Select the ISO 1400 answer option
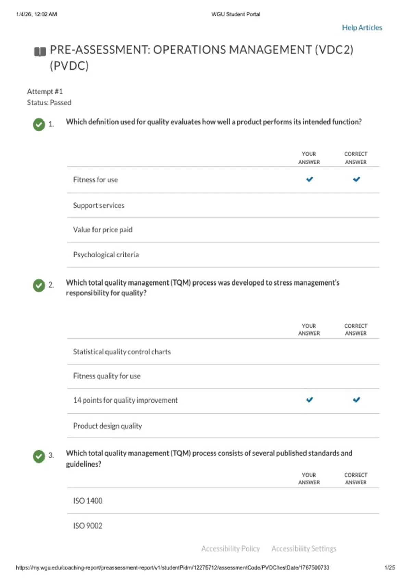 pyautogui.click(x=223, y=501)
